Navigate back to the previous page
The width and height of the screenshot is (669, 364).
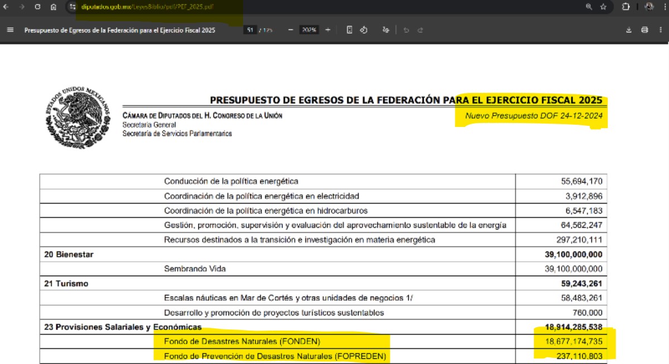(x=6, y=7)
